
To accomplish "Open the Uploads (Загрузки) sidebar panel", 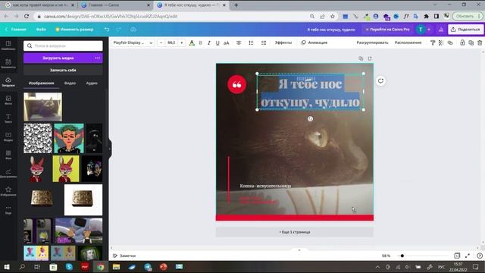I will pos(8,82).
